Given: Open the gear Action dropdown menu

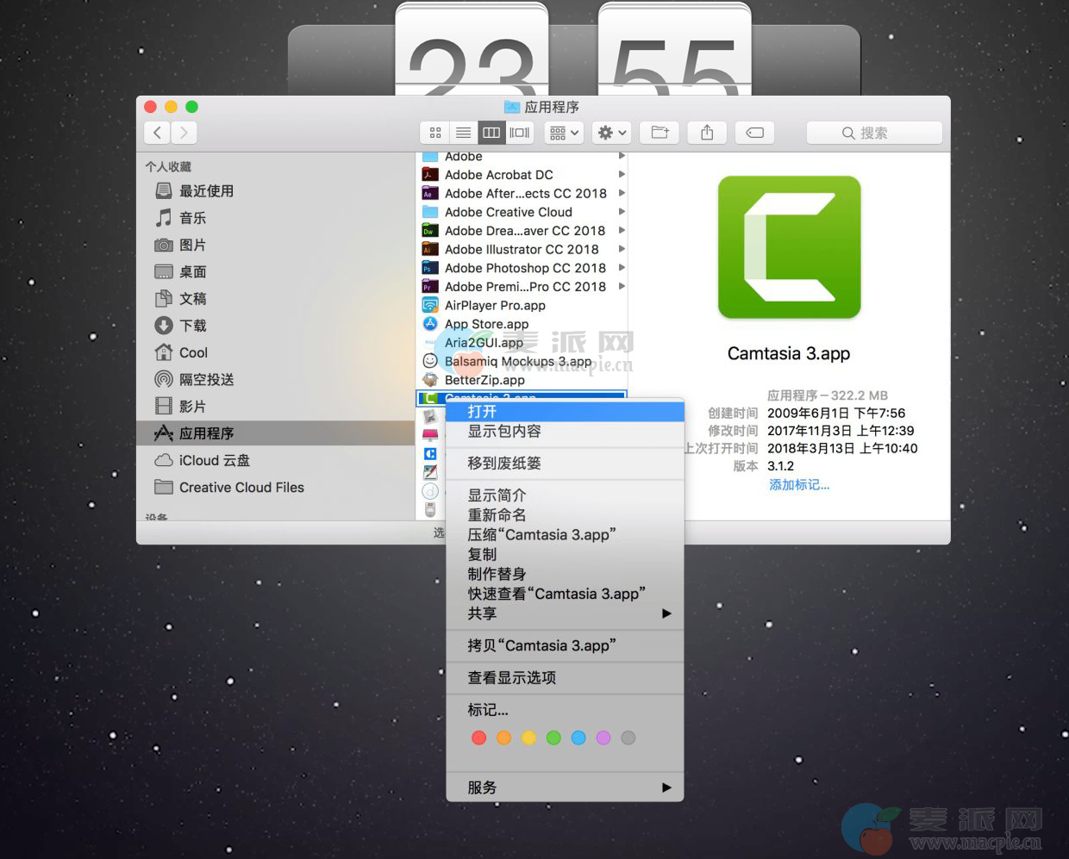Looking at the screenshot, I should 613,133.
